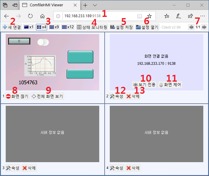Delete panel 3 with 삭제 button
209x176 pixels.
pyautogui.click(x=29, y=168)
